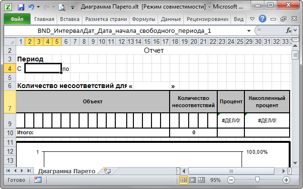The image size is (303, 189).
Task: Open the Вид ribbon tab
Action: (x=239, y=19)
